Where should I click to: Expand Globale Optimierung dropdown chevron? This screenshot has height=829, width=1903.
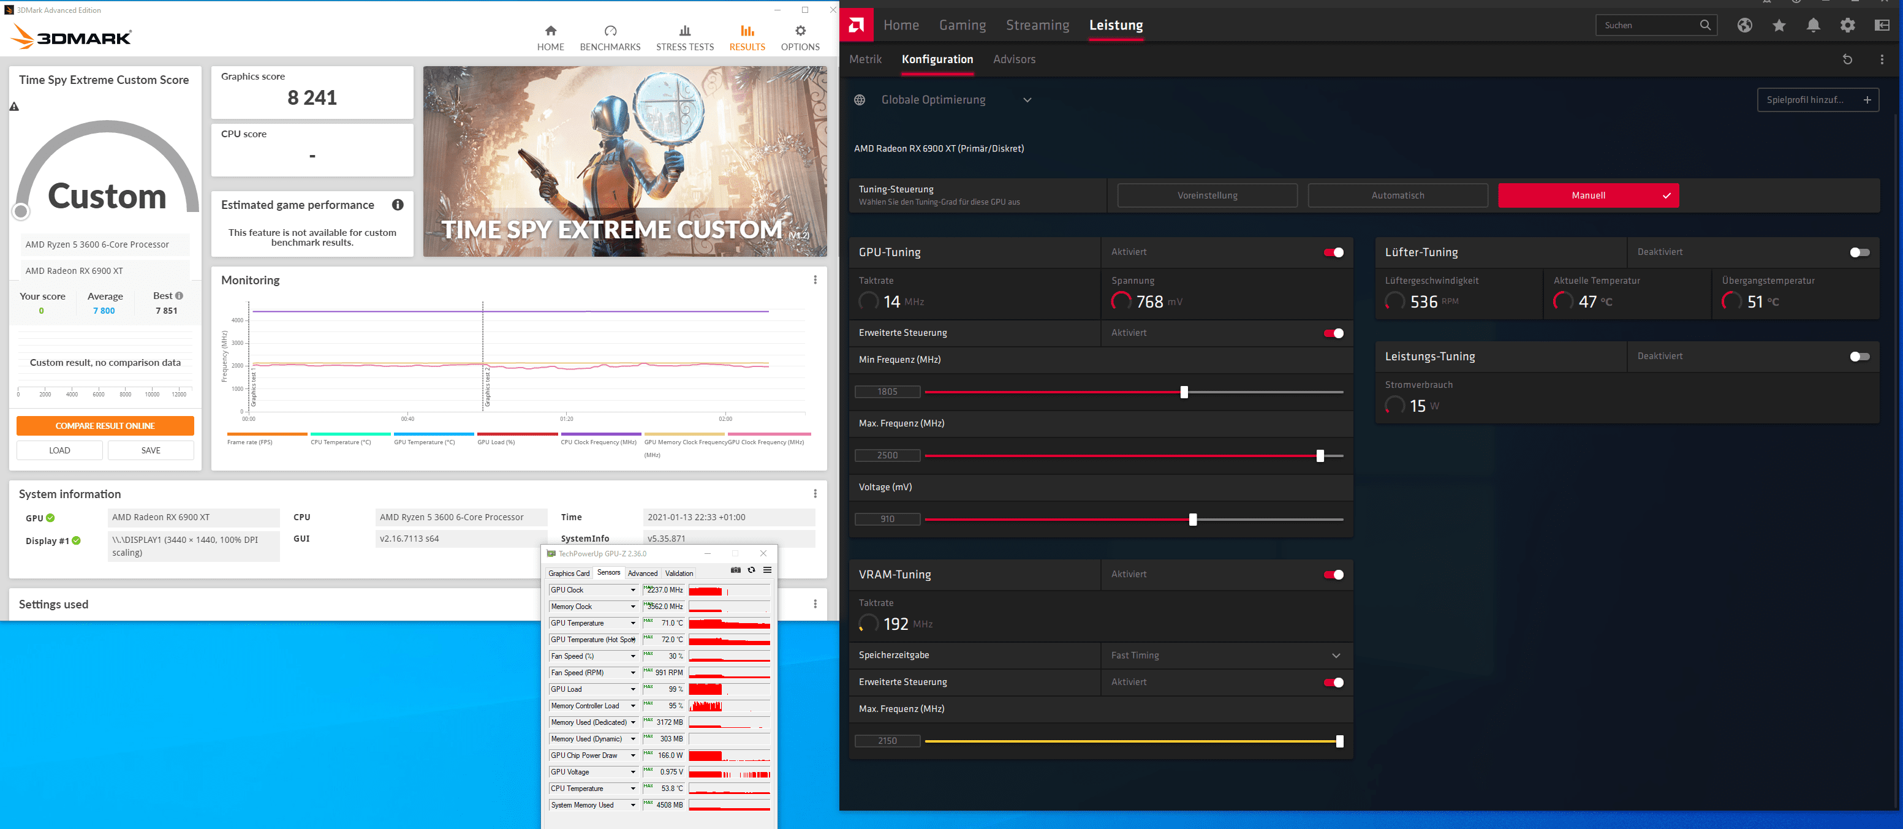[x=1027, y=100]
